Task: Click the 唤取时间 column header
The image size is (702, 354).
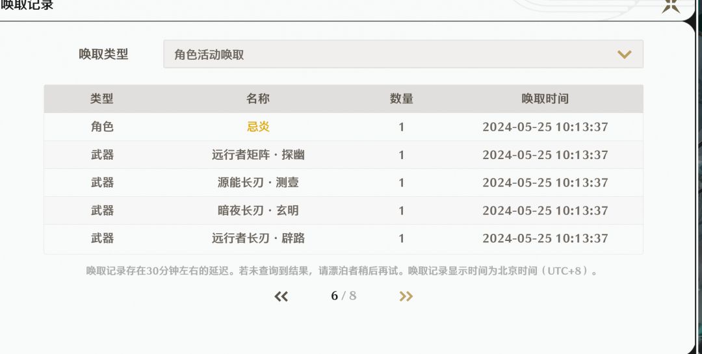Action: (545, 99)
